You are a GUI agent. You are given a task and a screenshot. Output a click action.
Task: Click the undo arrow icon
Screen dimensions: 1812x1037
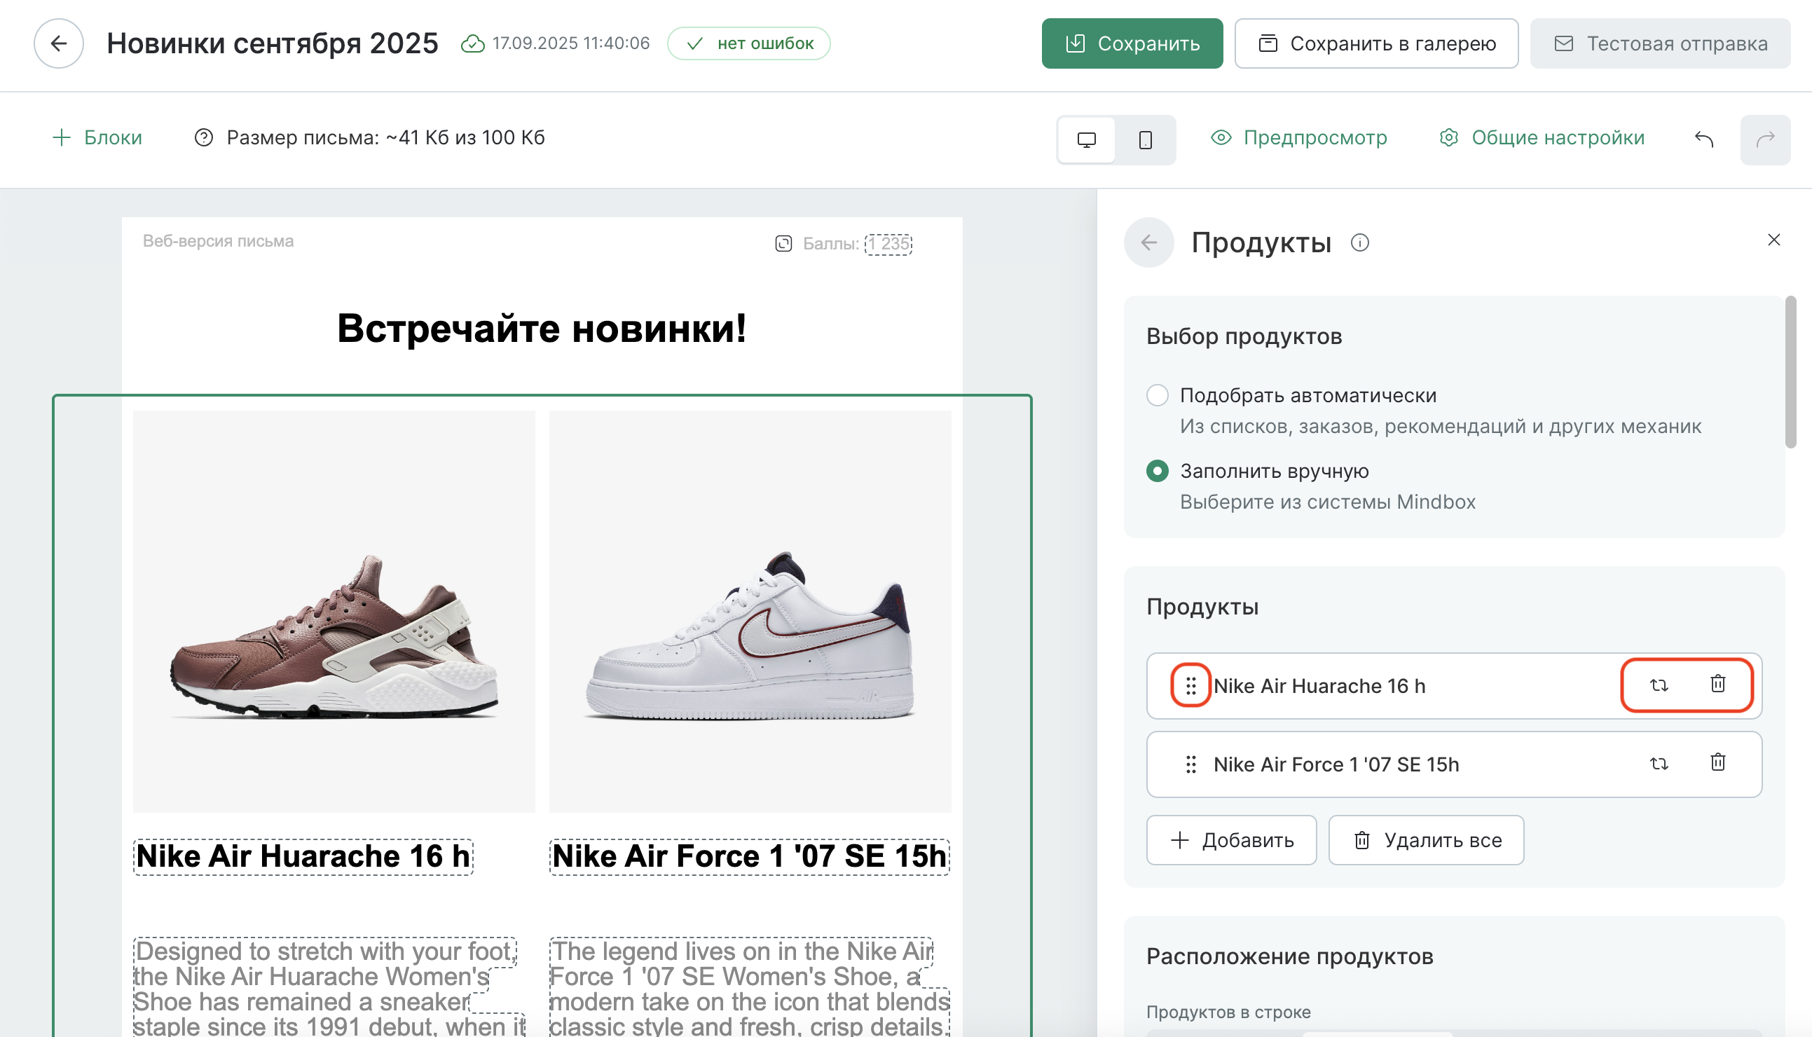[1703, 139]
